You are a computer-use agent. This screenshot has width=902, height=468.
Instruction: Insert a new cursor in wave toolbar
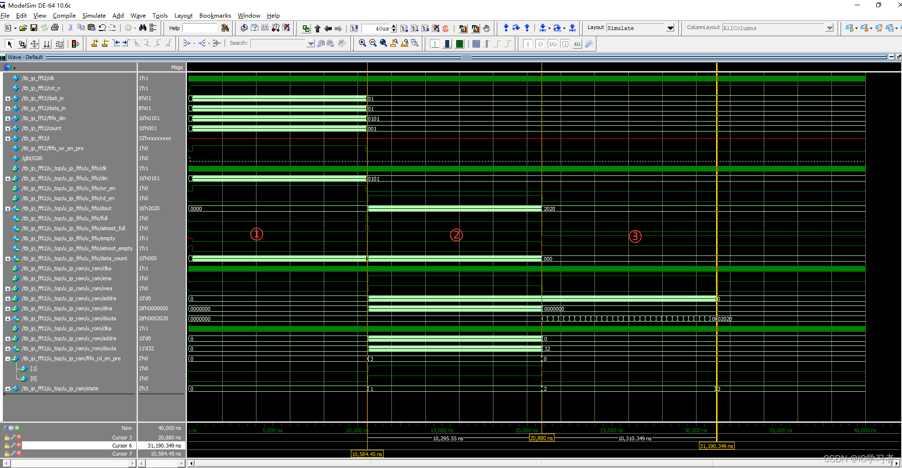click(x=94, y=43)
